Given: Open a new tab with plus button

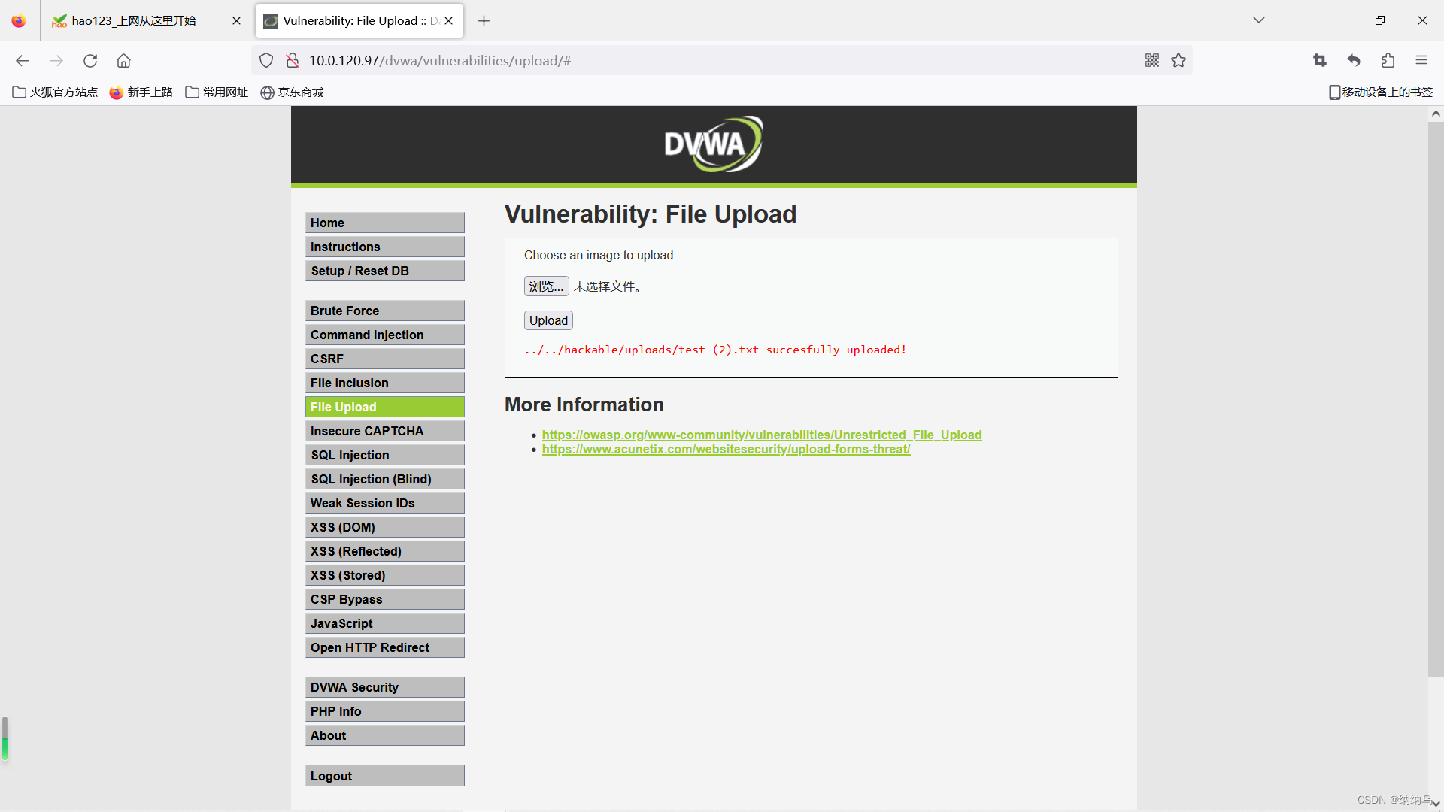Looking at the screenshot, I should [x=484, y=21].
